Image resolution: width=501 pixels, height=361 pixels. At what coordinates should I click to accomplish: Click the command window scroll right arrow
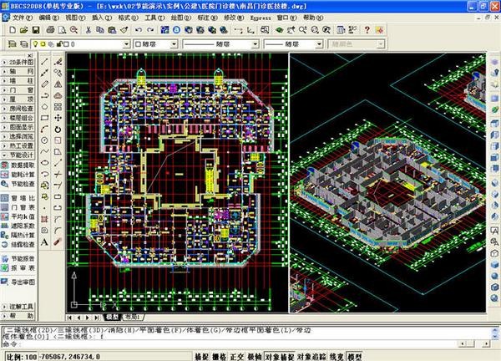pyautogui.click(x=485, y=344)
